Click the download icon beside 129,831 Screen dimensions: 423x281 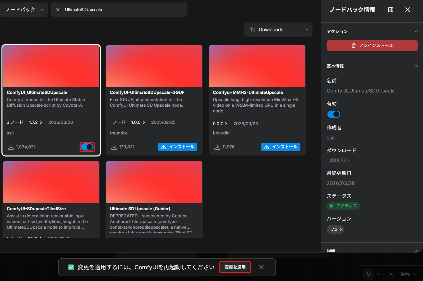click(114, 147)
